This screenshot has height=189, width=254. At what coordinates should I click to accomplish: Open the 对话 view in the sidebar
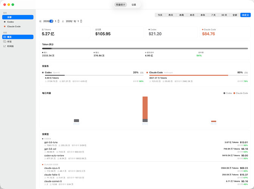[18, 42]
